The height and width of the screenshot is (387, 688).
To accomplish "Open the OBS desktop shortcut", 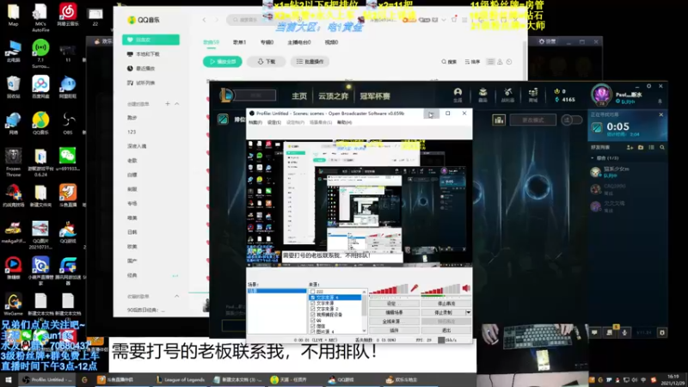I will coord(68,123).
